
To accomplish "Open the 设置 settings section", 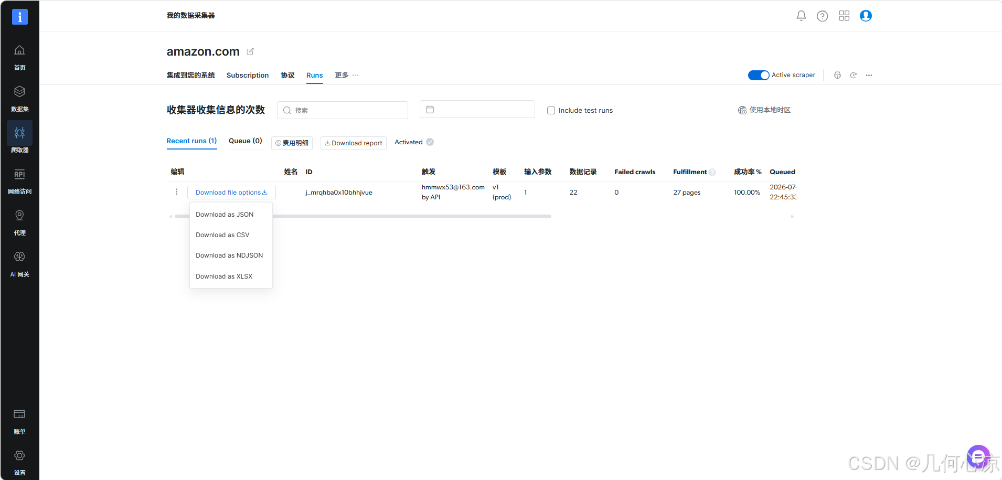I will pos(19,462).
